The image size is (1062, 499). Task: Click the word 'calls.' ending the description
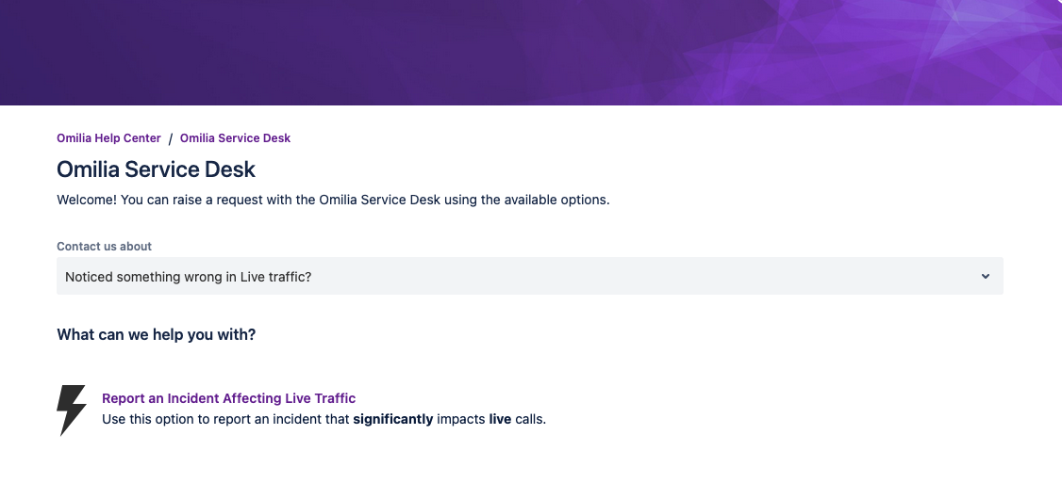pos(531,419)
